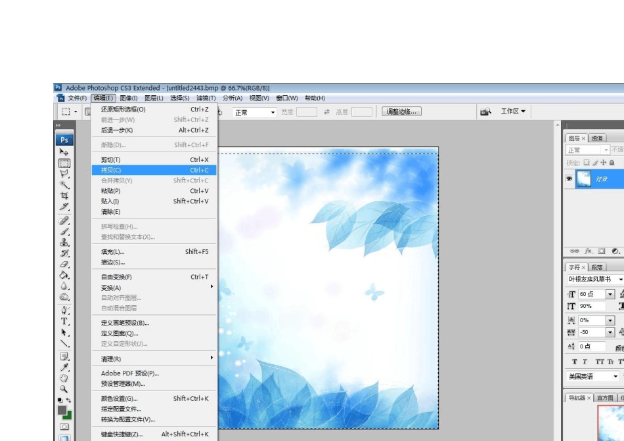Click the 调整边缘... button
624x441 pixels.
click(x=401, y=112)
